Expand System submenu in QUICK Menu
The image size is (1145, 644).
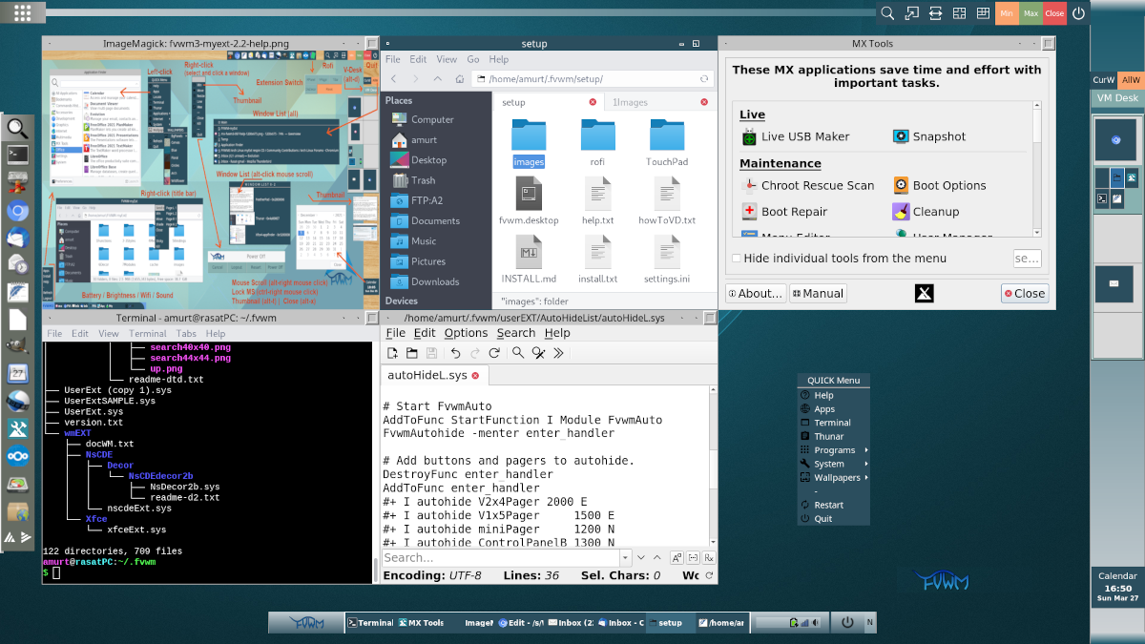(x=834, y=464)
